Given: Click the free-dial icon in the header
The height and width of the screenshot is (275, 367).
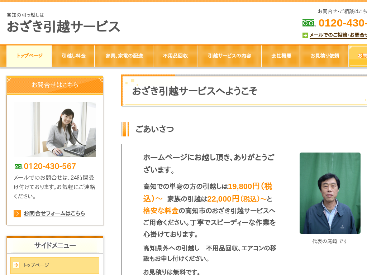Looking at the screenshot, I should [x=308, y=23].
